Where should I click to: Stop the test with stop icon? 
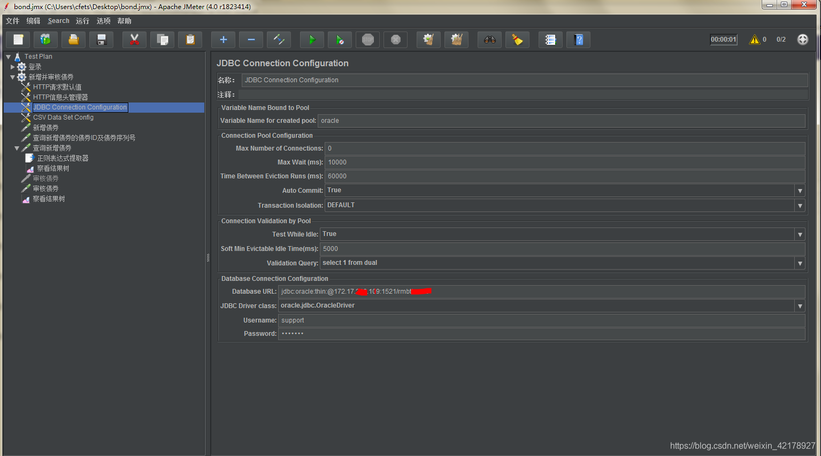pos(368,40)
